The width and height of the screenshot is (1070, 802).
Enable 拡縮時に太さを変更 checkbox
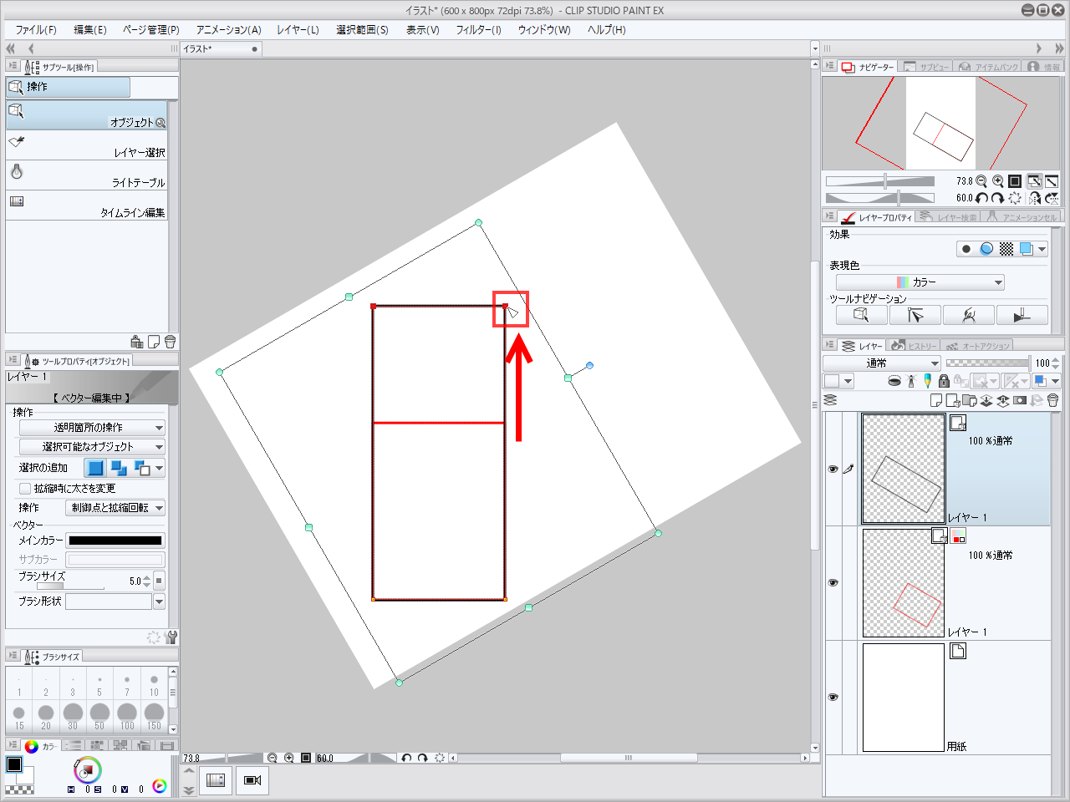pyautogui.click(x=25, y=489)
